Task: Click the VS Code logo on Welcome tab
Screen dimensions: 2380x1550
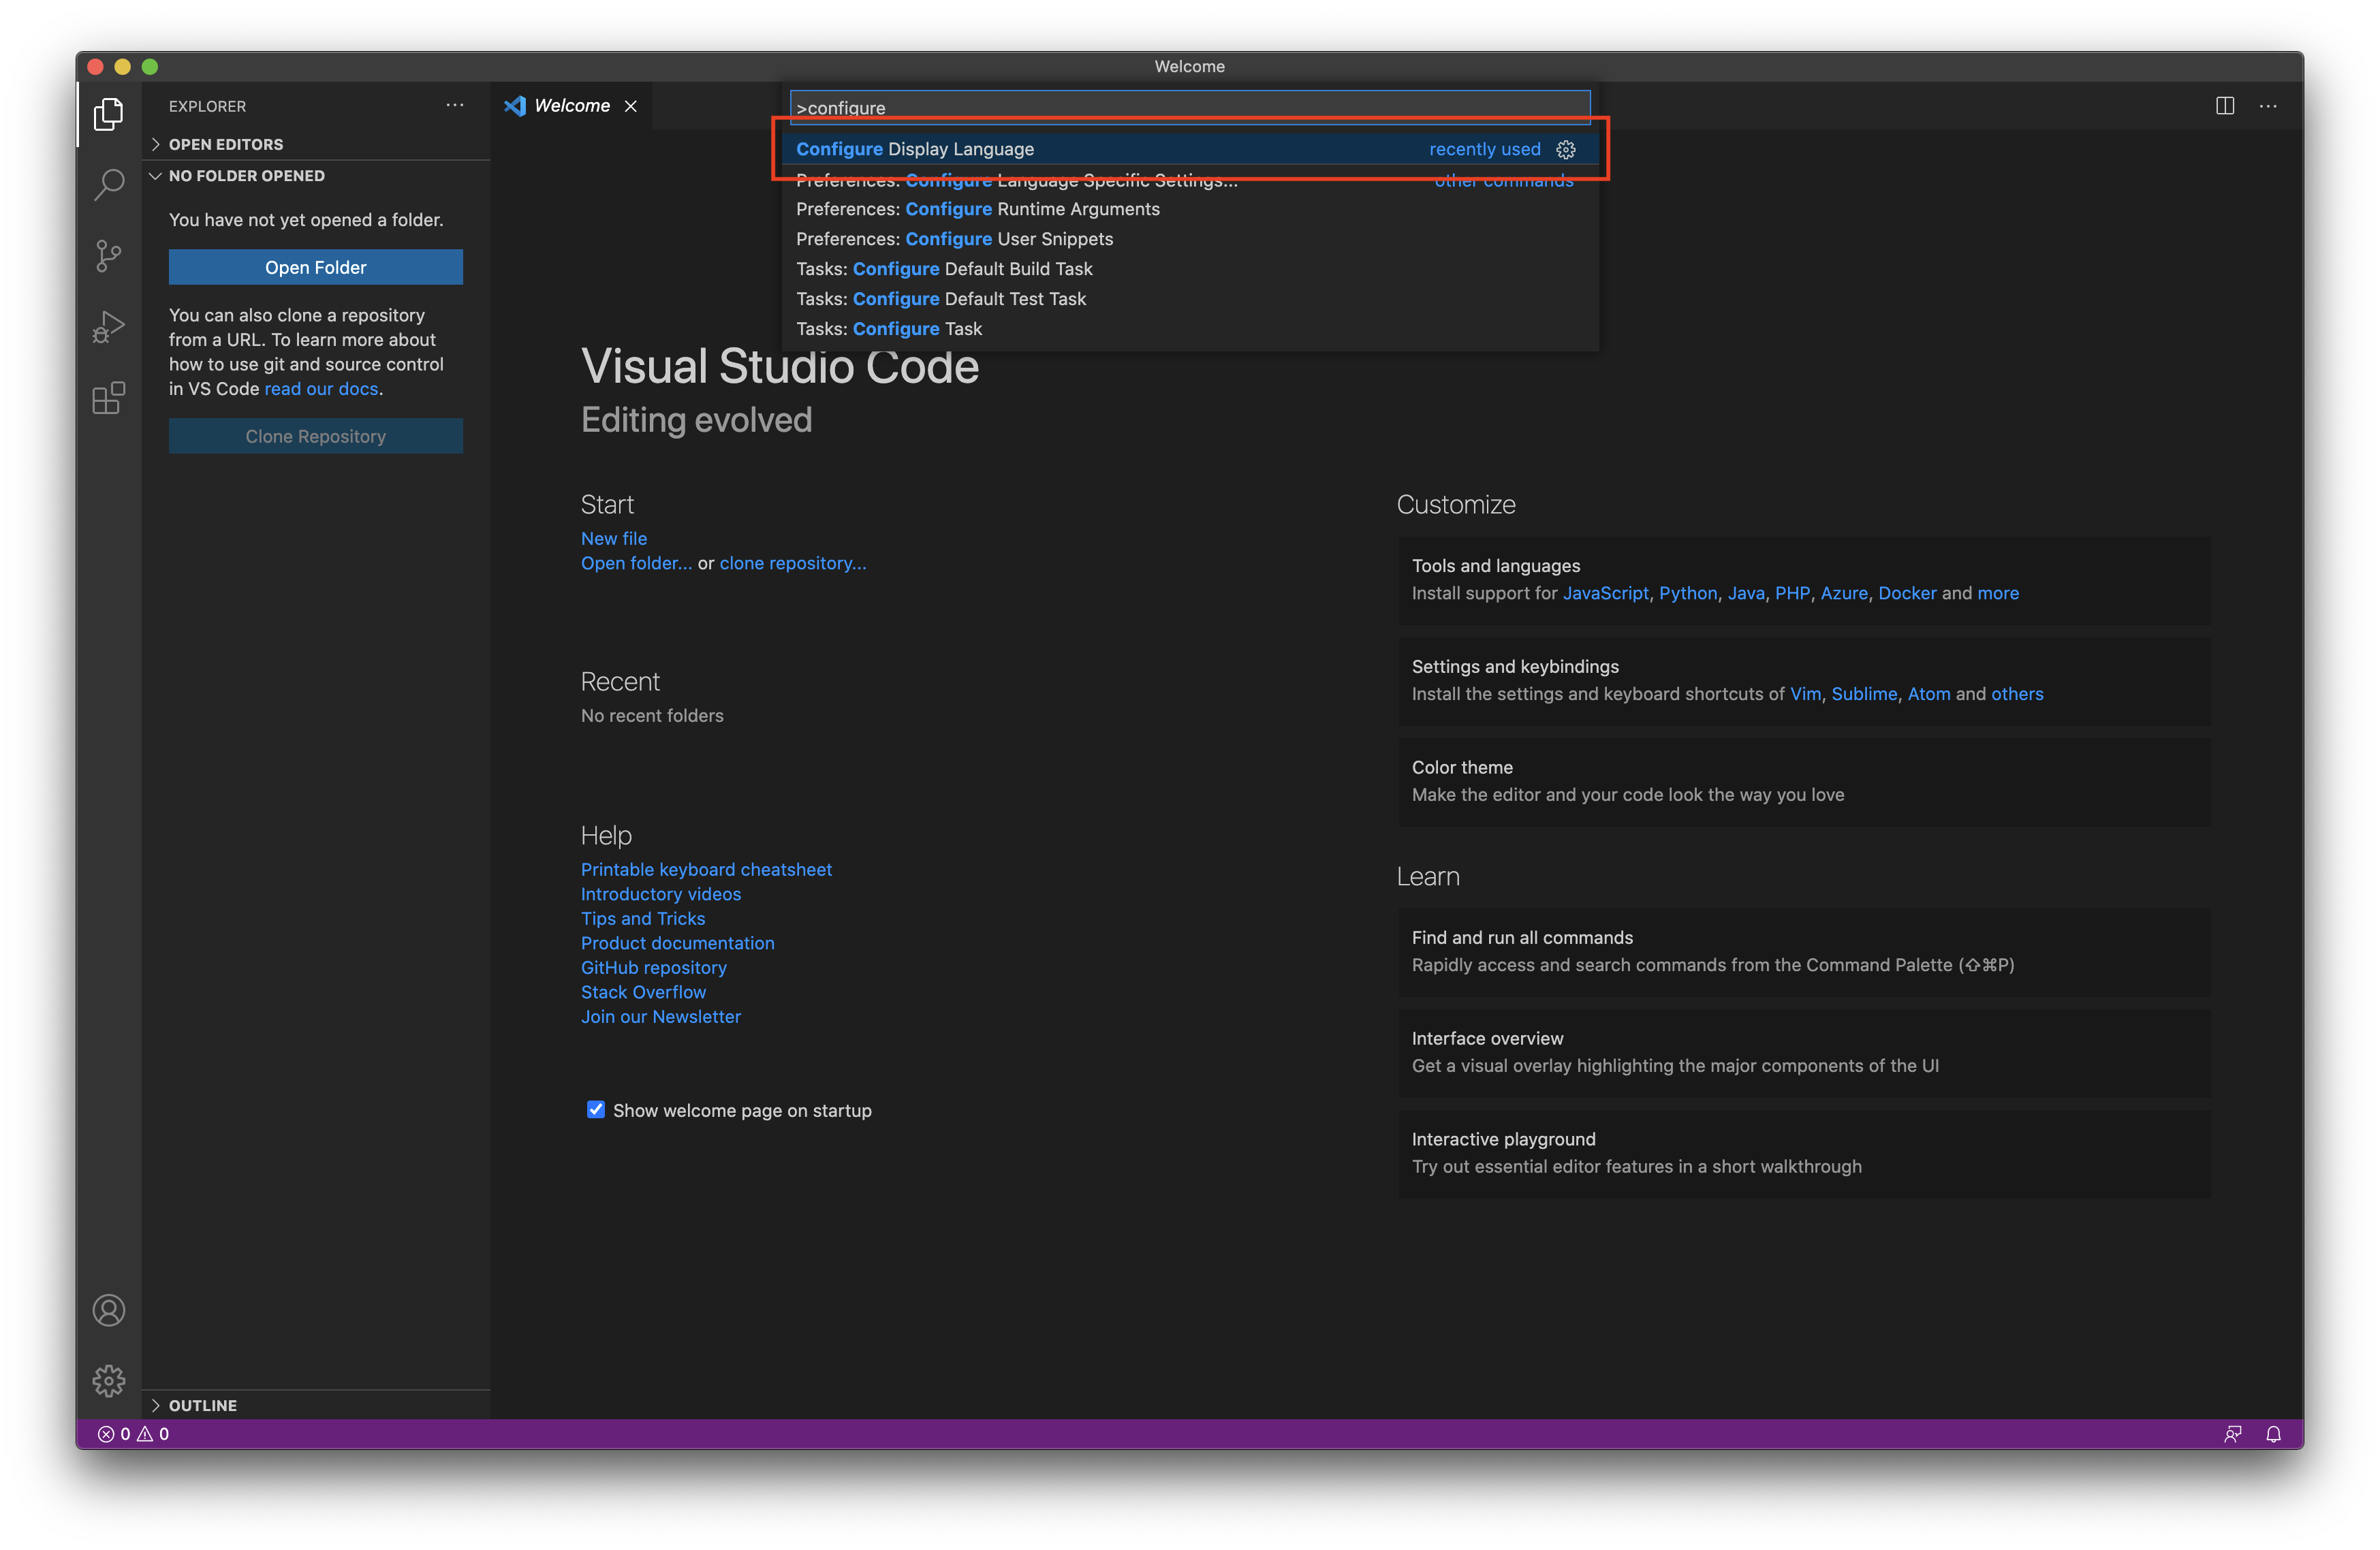Action: pyautogui.click(x=515, y=106)
